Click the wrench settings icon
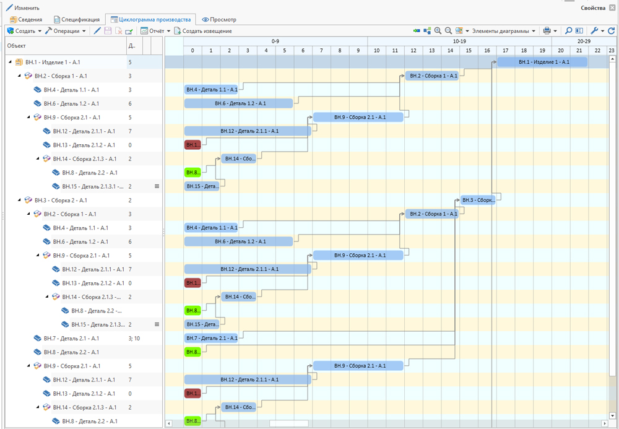 point(594,31)
